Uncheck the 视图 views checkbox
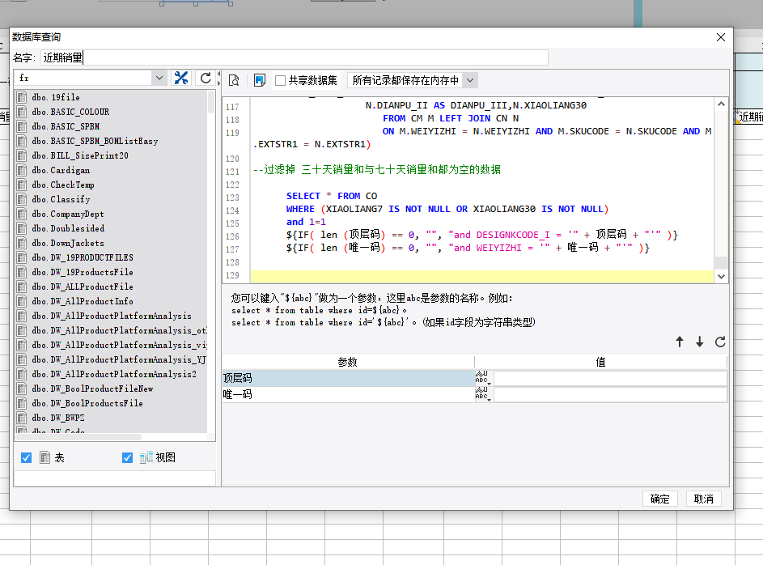This screenshot has height=565, width=763. pos(128,457)
